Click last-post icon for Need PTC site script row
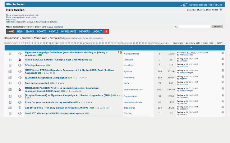230x143 pixels. click(x=223, y=112)
